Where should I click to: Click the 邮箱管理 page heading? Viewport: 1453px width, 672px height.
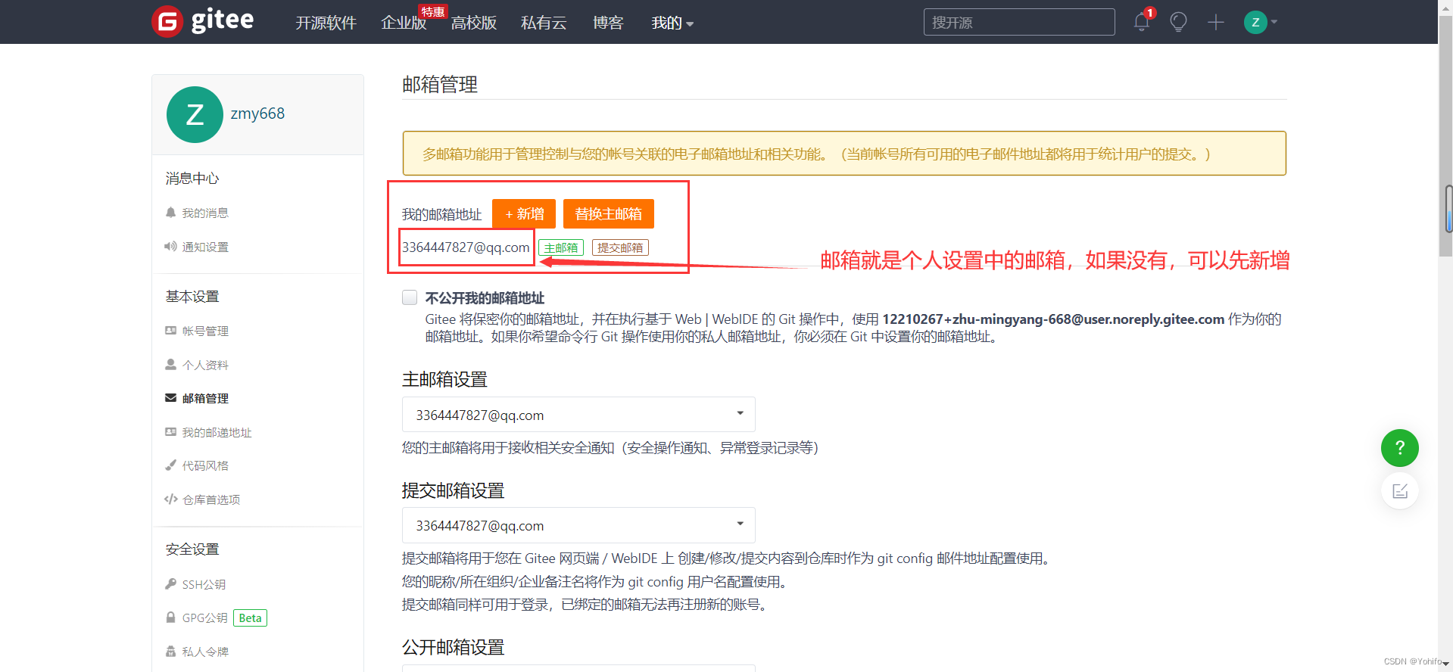(440, 85)
